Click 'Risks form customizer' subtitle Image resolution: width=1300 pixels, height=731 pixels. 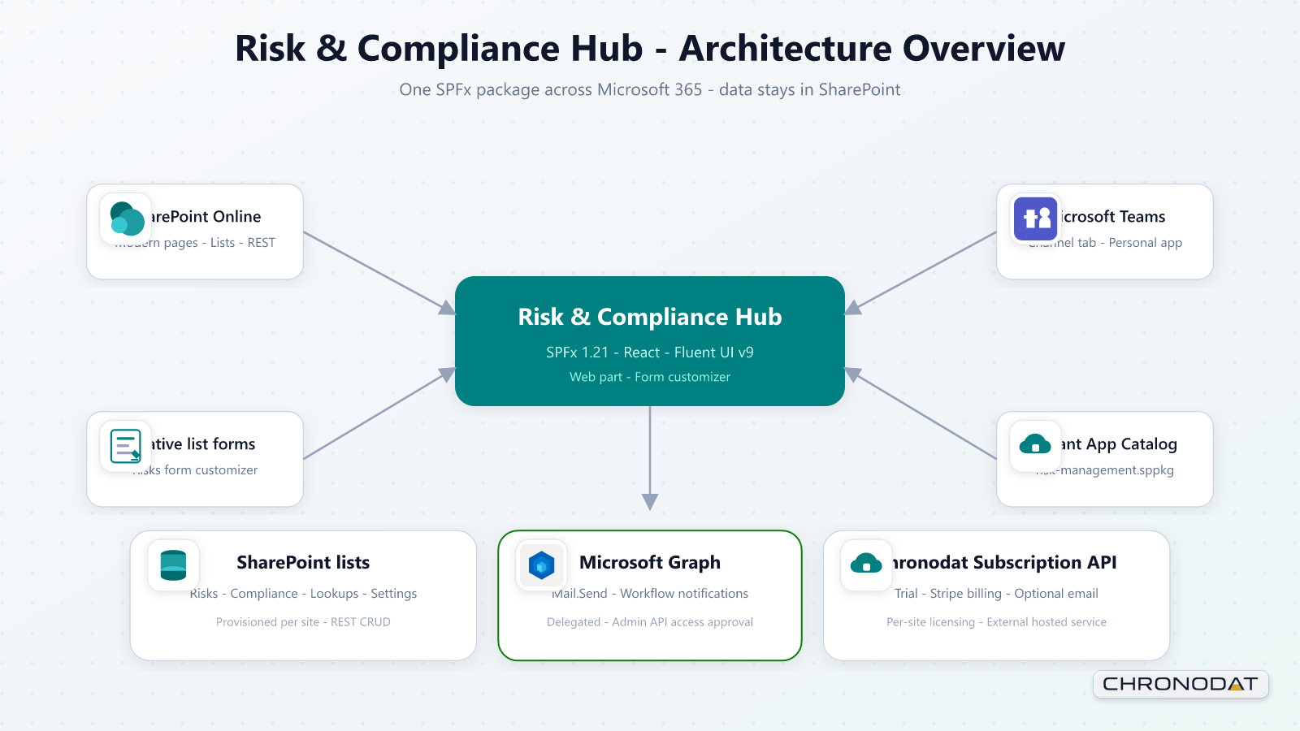195,470
